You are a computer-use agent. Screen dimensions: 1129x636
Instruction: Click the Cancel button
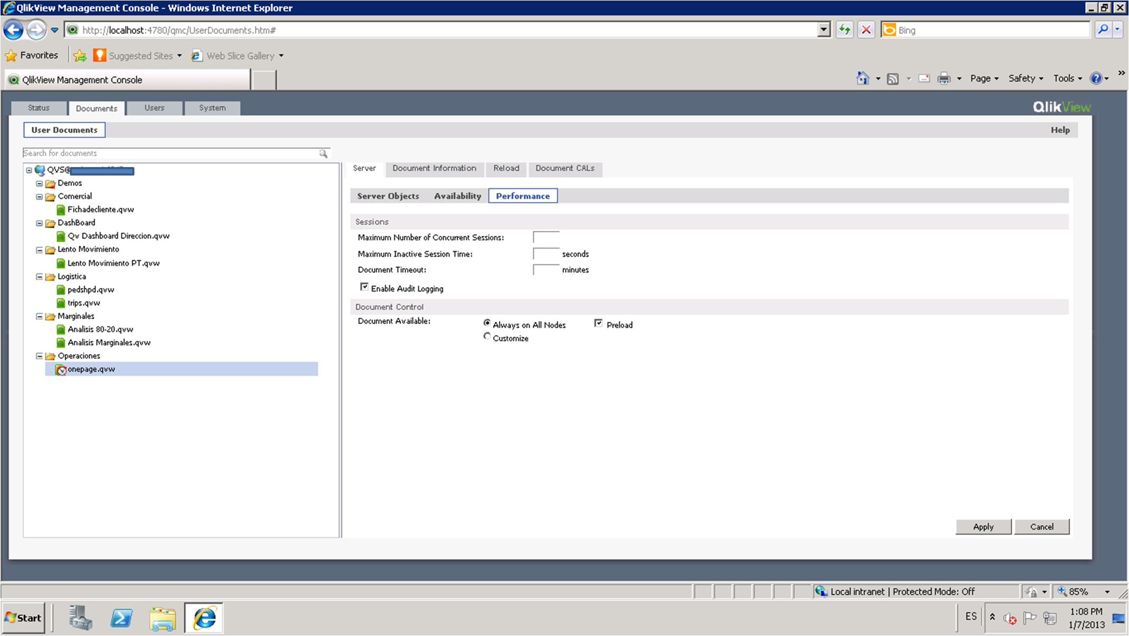tap(1042, 527)
